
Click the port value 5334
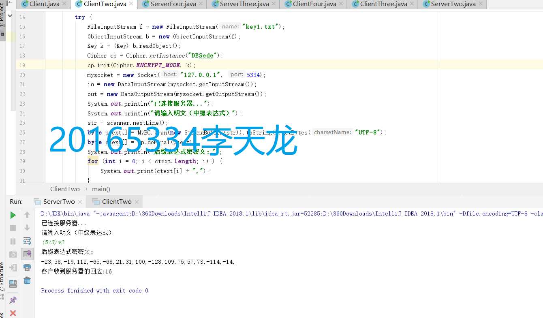[x=253, y=75]
